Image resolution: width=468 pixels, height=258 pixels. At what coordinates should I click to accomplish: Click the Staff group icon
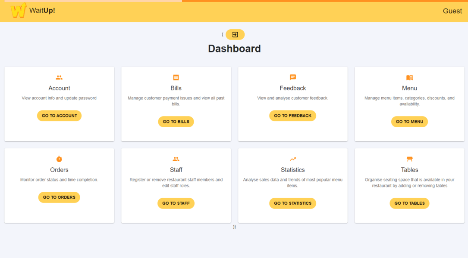176,159
